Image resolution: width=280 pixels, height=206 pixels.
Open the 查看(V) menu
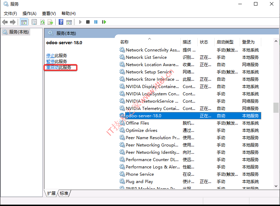(49, 14)
